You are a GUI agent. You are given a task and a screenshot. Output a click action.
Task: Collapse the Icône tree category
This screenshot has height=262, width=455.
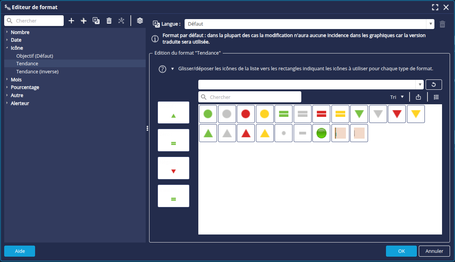point(7,48)
